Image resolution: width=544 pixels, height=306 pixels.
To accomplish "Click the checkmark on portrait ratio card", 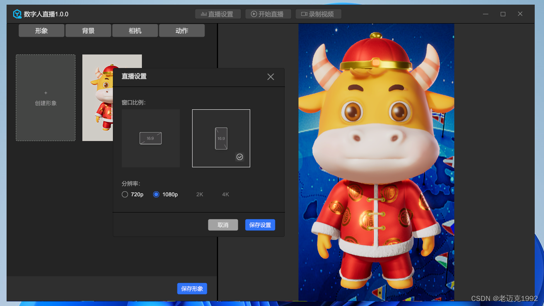I will pyautogui.click(x=240, y=157).
